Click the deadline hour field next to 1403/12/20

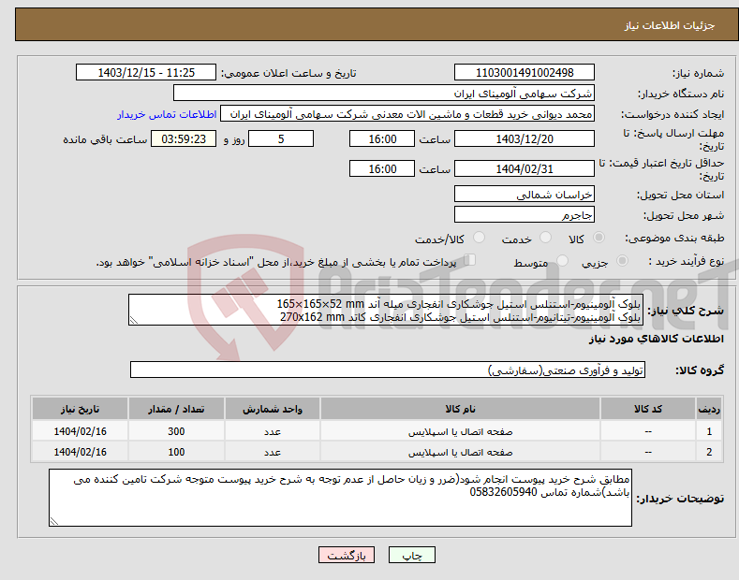382,138
